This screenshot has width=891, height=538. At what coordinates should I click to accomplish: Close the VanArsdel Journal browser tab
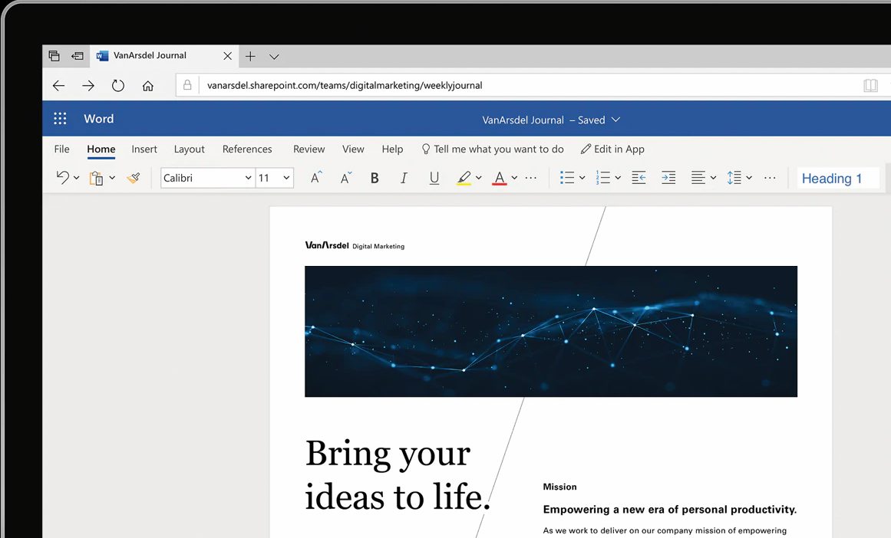click(227, 56)
